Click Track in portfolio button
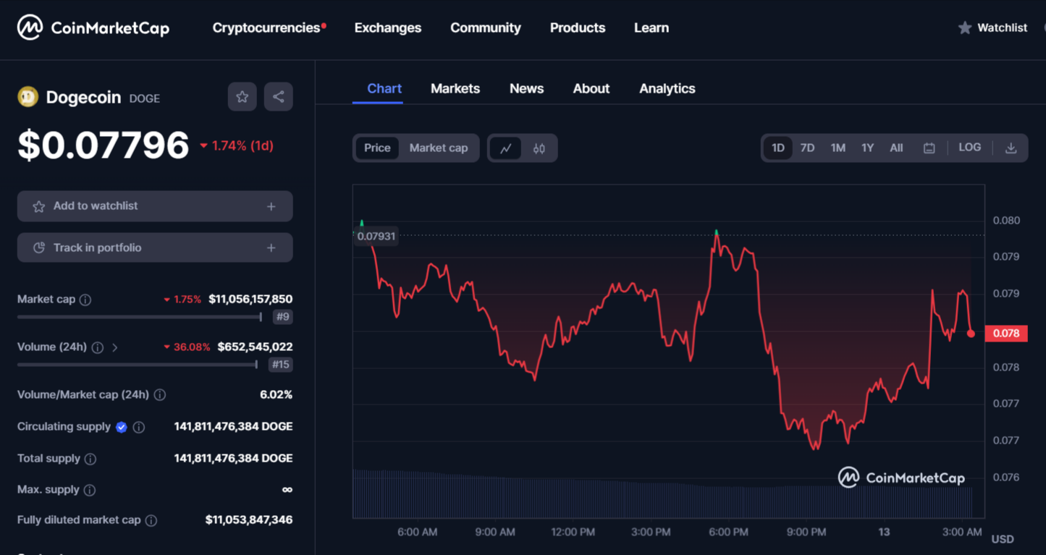1046x555 pixels. pyautogui.click(x=155, y=248)
